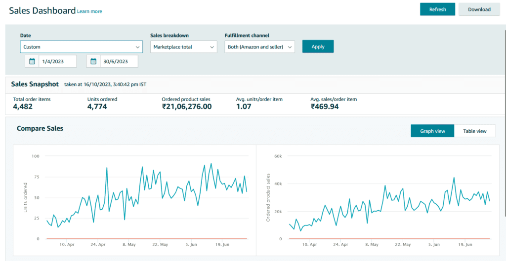Click the chevron arrow in Date dropdown

[x=137, y=47]
